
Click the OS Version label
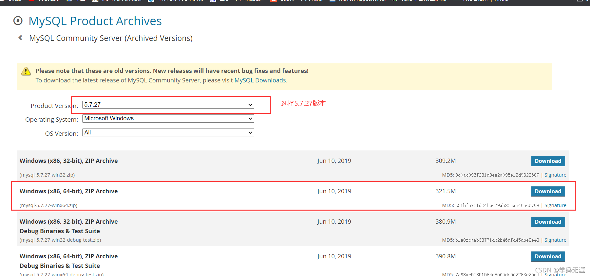pos(62,133)
